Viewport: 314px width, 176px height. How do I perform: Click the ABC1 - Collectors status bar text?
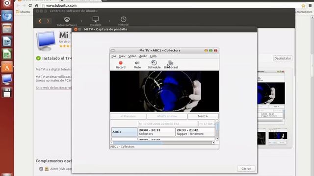click(122, 147)
